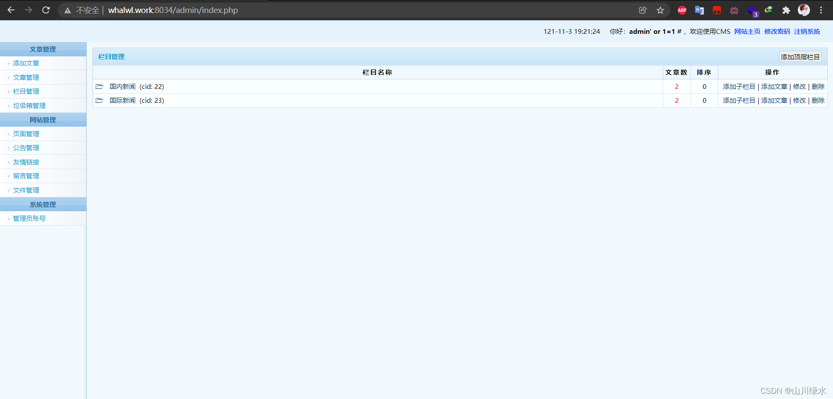Screen dimensions: 833x399
Task: Share this page via share icon
Action: (x=643, y=10)
